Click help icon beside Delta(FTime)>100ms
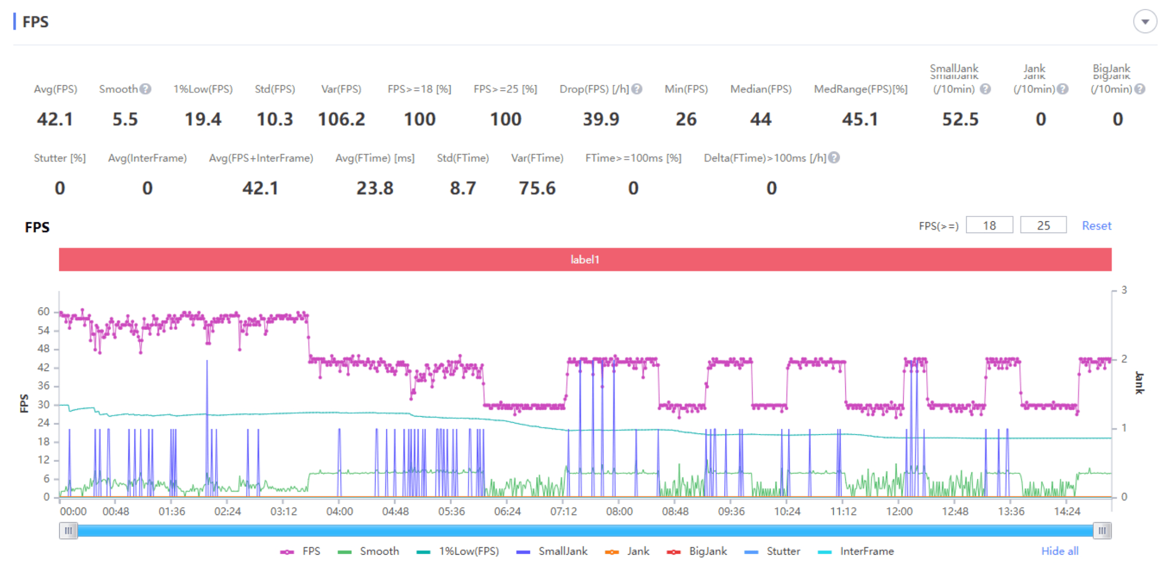 coord(834,158)
